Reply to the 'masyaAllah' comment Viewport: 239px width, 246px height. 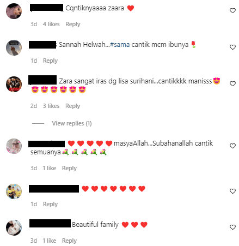pos(69,168)
